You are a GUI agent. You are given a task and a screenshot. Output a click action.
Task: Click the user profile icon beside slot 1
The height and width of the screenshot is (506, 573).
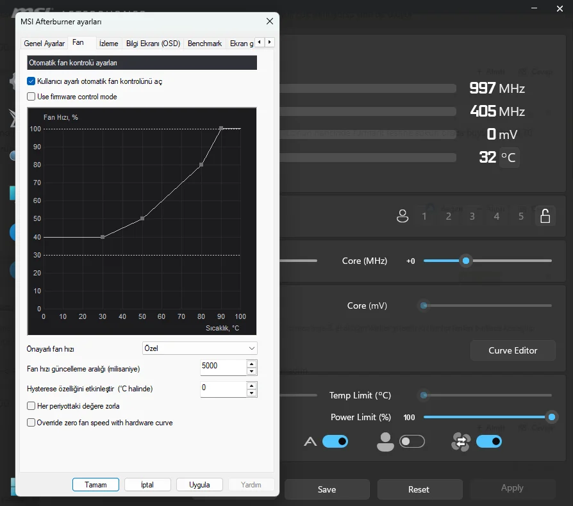(x=403, y=216)
